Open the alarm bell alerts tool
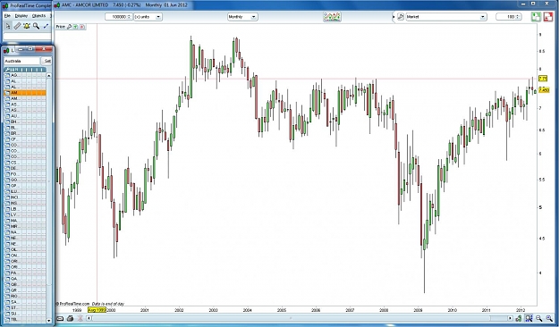This screenshot has width=559, height=327. [27, 26]
